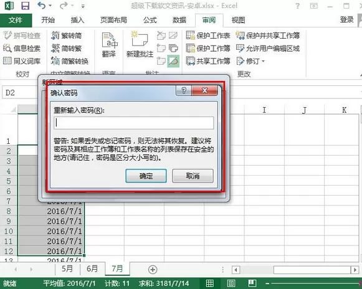362x289 pixels.
Task: Click the Select All corner triangle
Action: coord(13,110)
